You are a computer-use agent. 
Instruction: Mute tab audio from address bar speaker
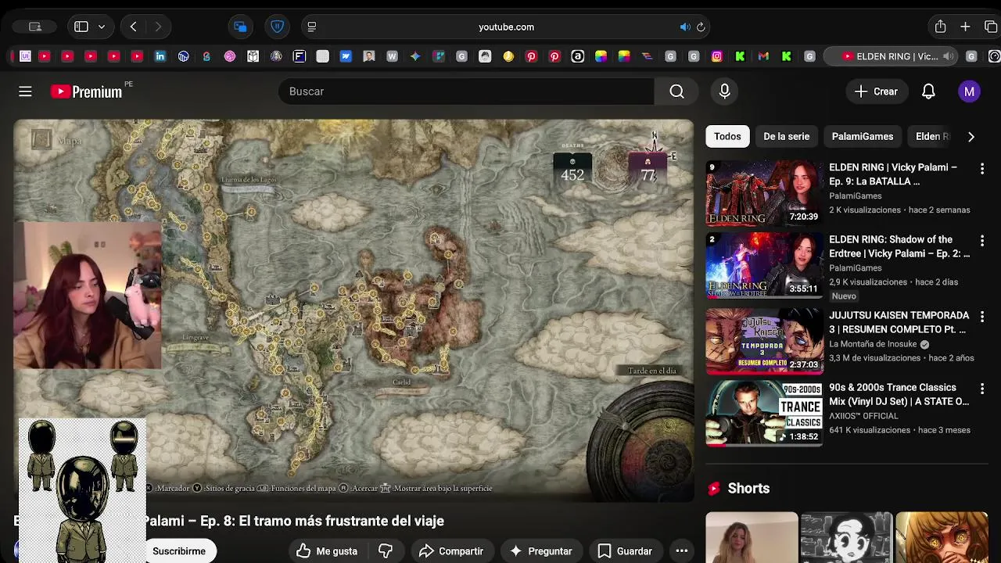[x=685, y=27]
